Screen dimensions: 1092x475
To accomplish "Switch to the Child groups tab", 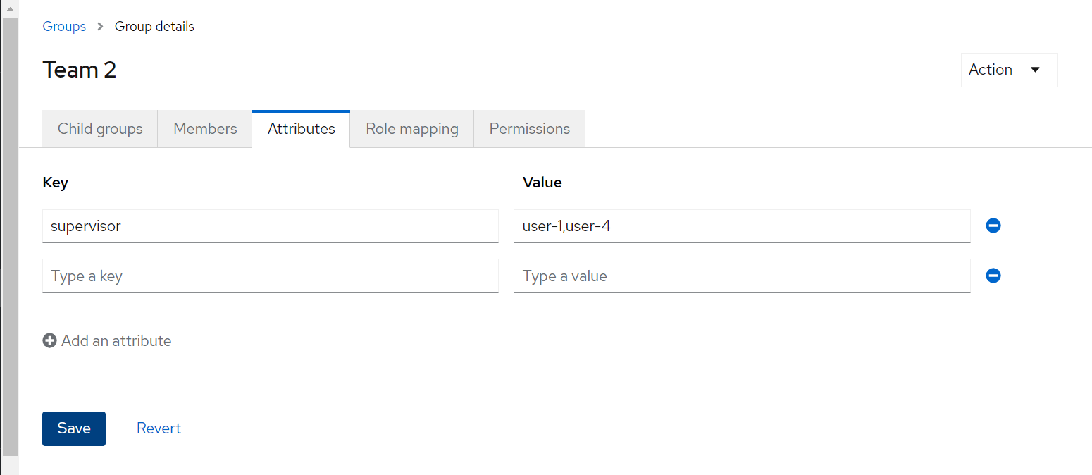I will (100, 129).
